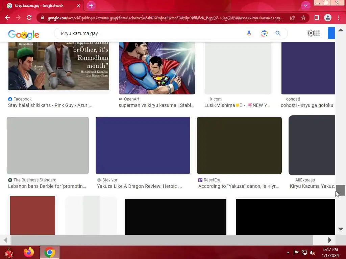Open the red bottom-row thumbnail

(x=33, y=215)
